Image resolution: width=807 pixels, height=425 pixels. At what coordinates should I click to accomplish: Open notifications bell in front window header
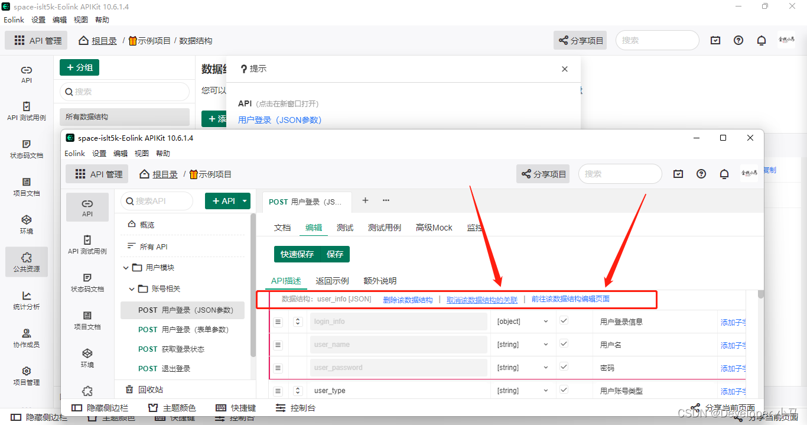click(724, 174)
